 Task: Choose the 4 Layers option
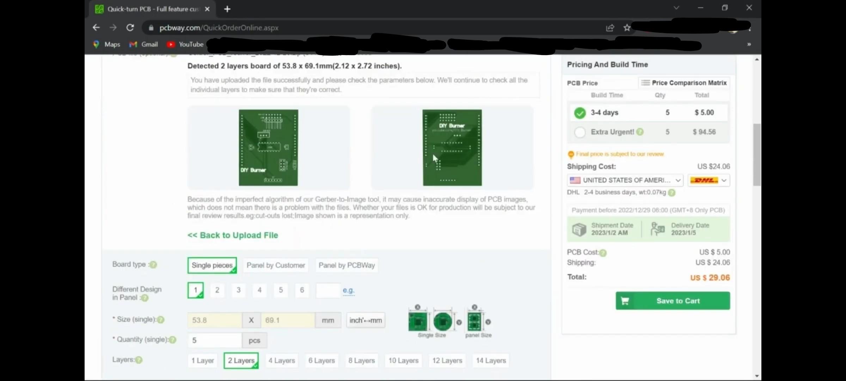[281, 361]
